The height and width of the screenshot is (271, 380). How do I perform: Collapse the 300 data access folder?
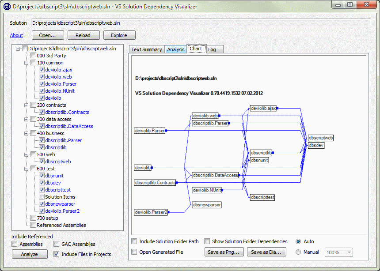click(27, 119)
